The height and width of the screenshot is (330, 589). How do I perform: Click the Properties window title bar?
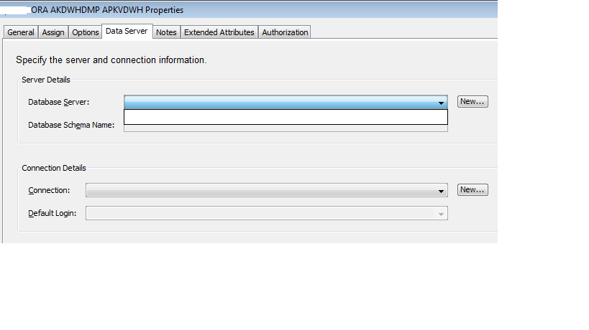[x=249, y=10]
